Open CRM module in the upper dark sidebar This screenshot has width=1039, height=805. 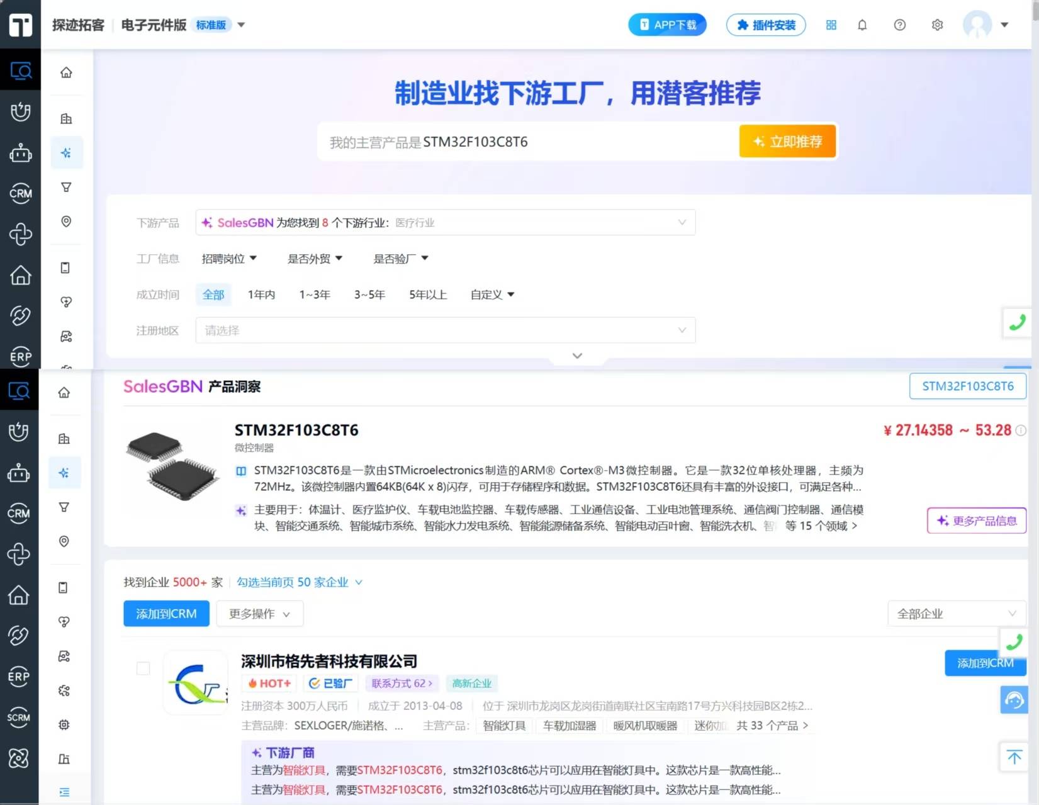[21, 193]
